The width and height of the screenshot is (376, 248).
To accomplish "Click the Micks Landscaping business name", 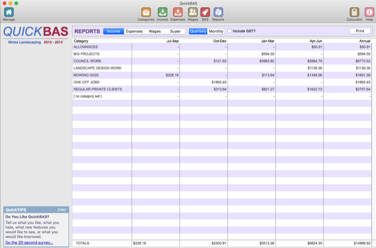I will [x=24, y=42].
